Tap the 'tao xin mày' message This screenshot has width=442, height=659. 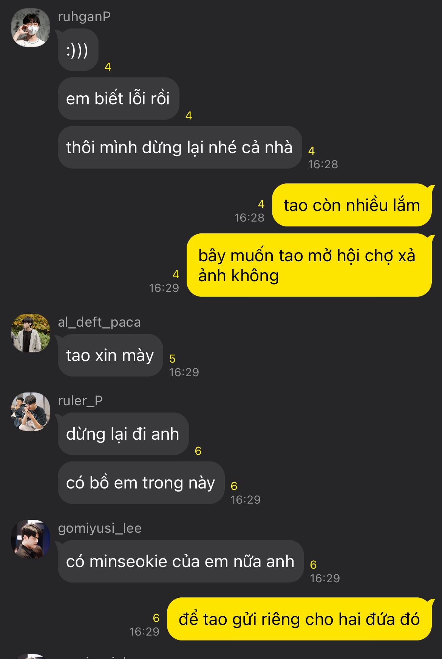(x=110, y=355)
